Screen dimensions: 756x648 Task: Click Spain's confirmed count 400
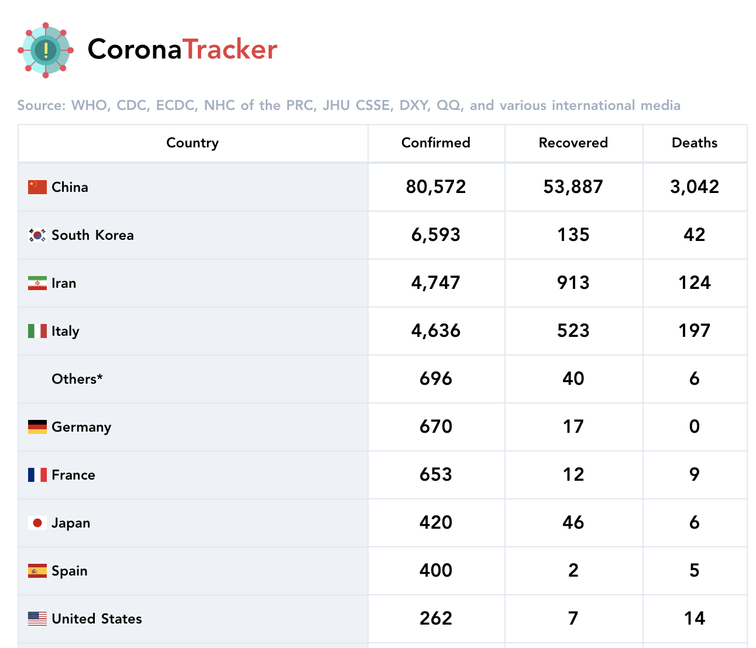436,571
